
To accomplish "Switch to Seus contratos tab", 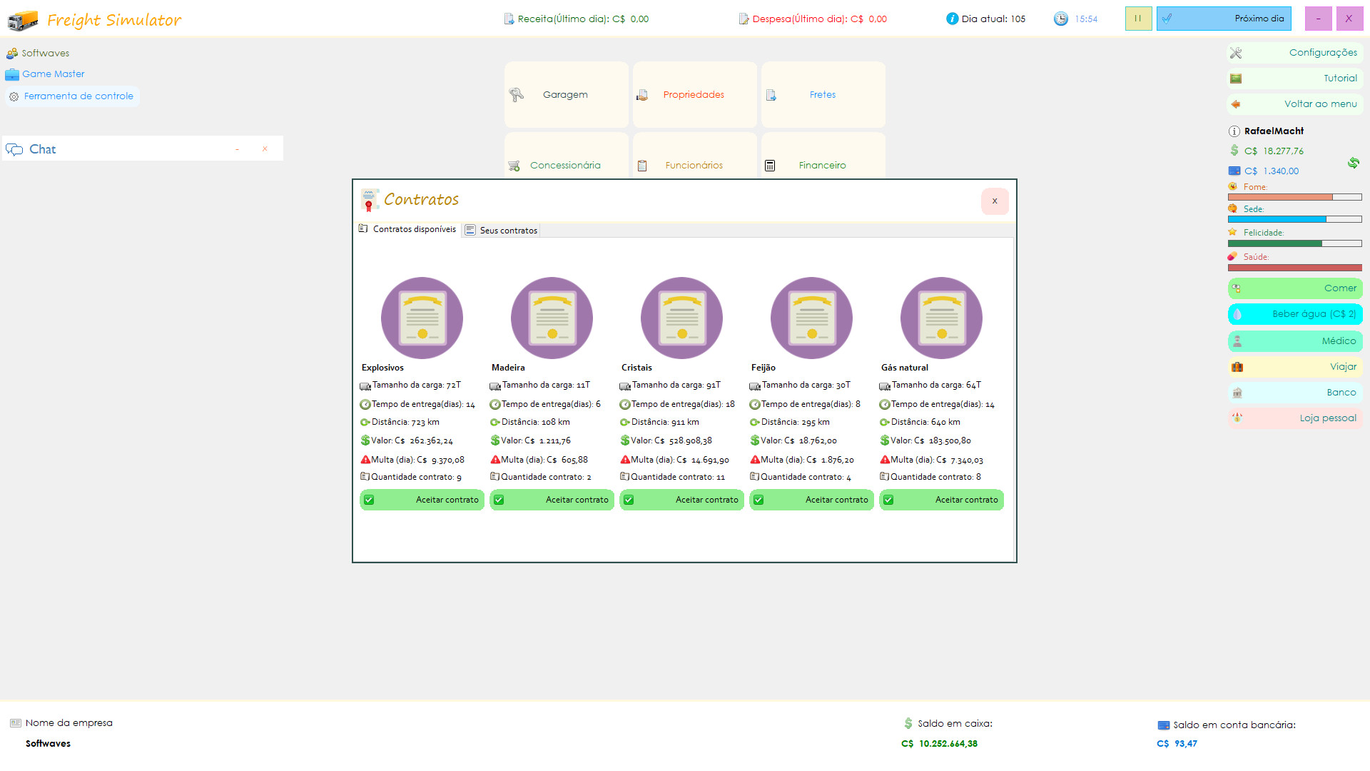I will [502, 230].
